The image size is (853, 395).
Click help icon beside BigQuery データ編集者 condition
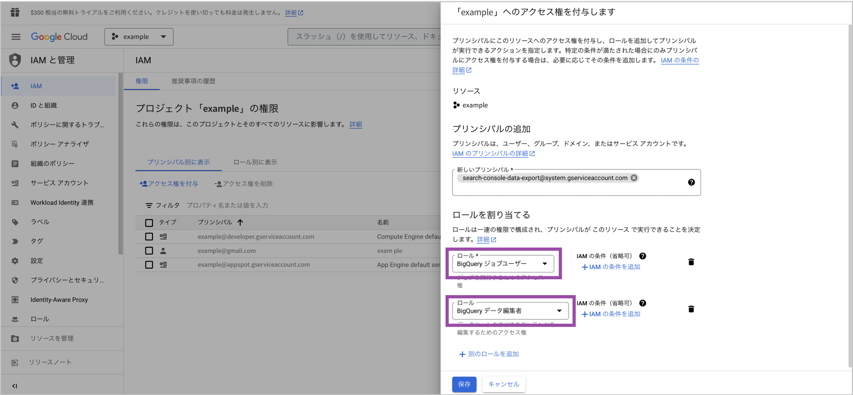[x=643, y=303]
